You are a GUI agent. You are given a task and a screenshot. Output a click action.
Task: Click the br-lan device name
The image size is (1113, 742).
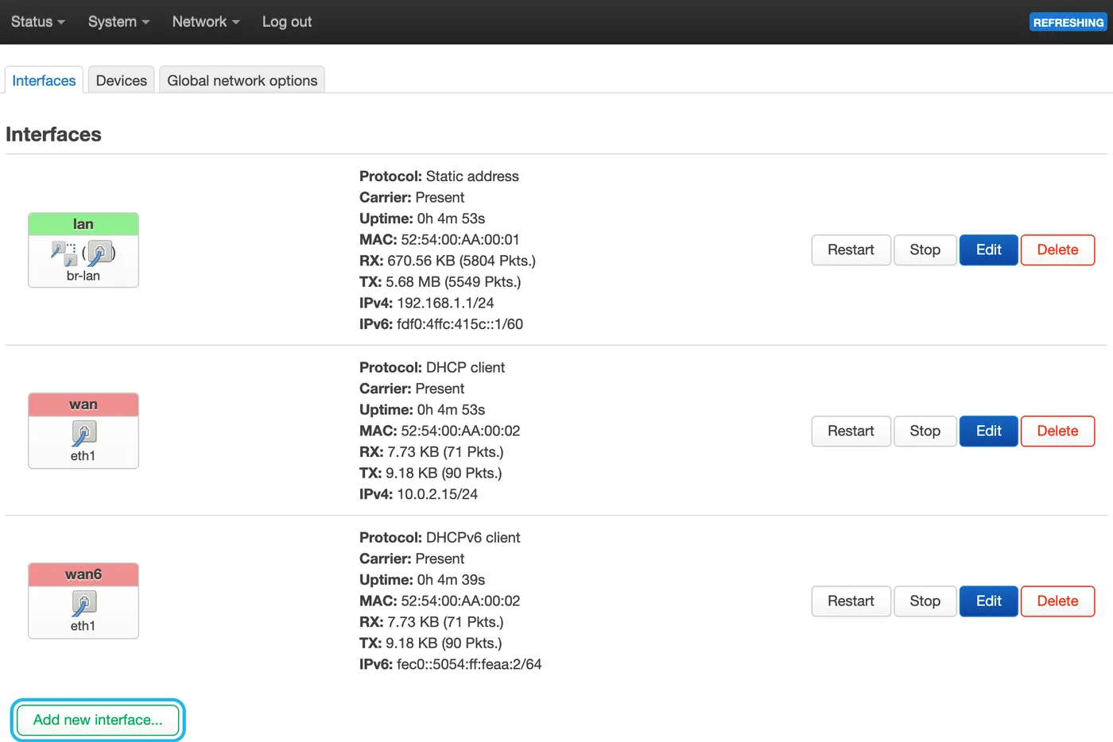click(x=83, y=276)
